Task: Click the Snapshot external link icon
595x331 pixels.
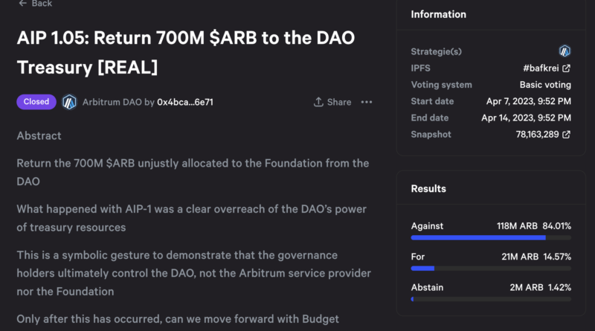Action: pos(567,134)
